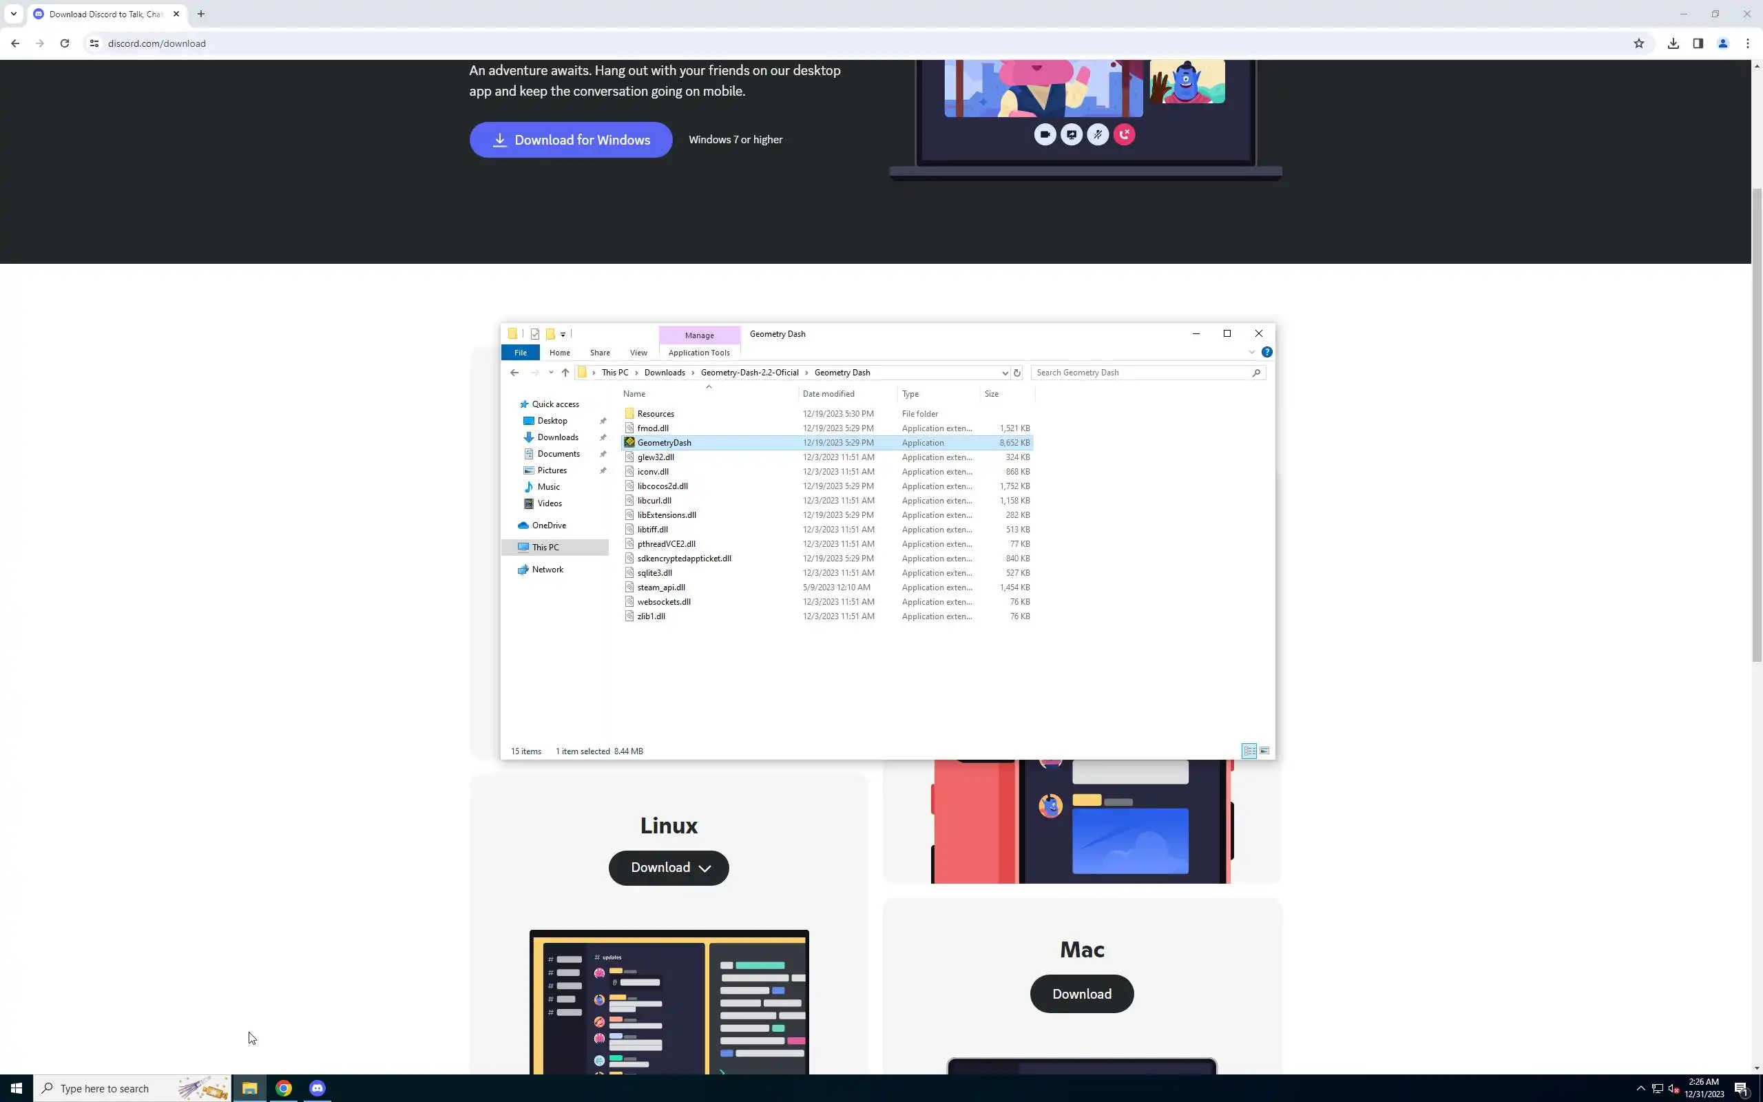Open recent locations dropdown arrow
Image resolution: width=1763 pixels, height=1102 pixels.
pyautogui.click(x=551, y=373)
